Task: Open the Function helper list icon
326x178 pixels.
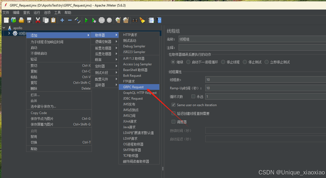Action: click(x=151, y=20)
